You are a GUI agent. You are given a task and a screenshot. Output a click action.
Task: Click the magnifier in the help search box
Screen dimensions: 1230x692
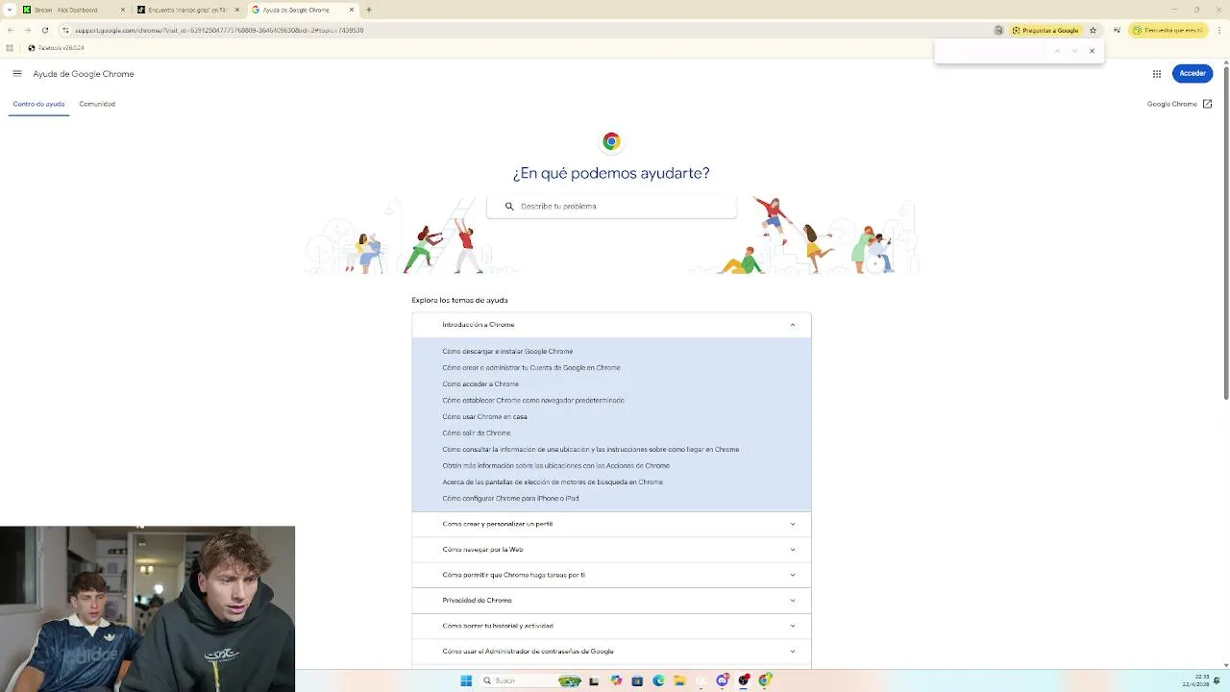[509, 207]
